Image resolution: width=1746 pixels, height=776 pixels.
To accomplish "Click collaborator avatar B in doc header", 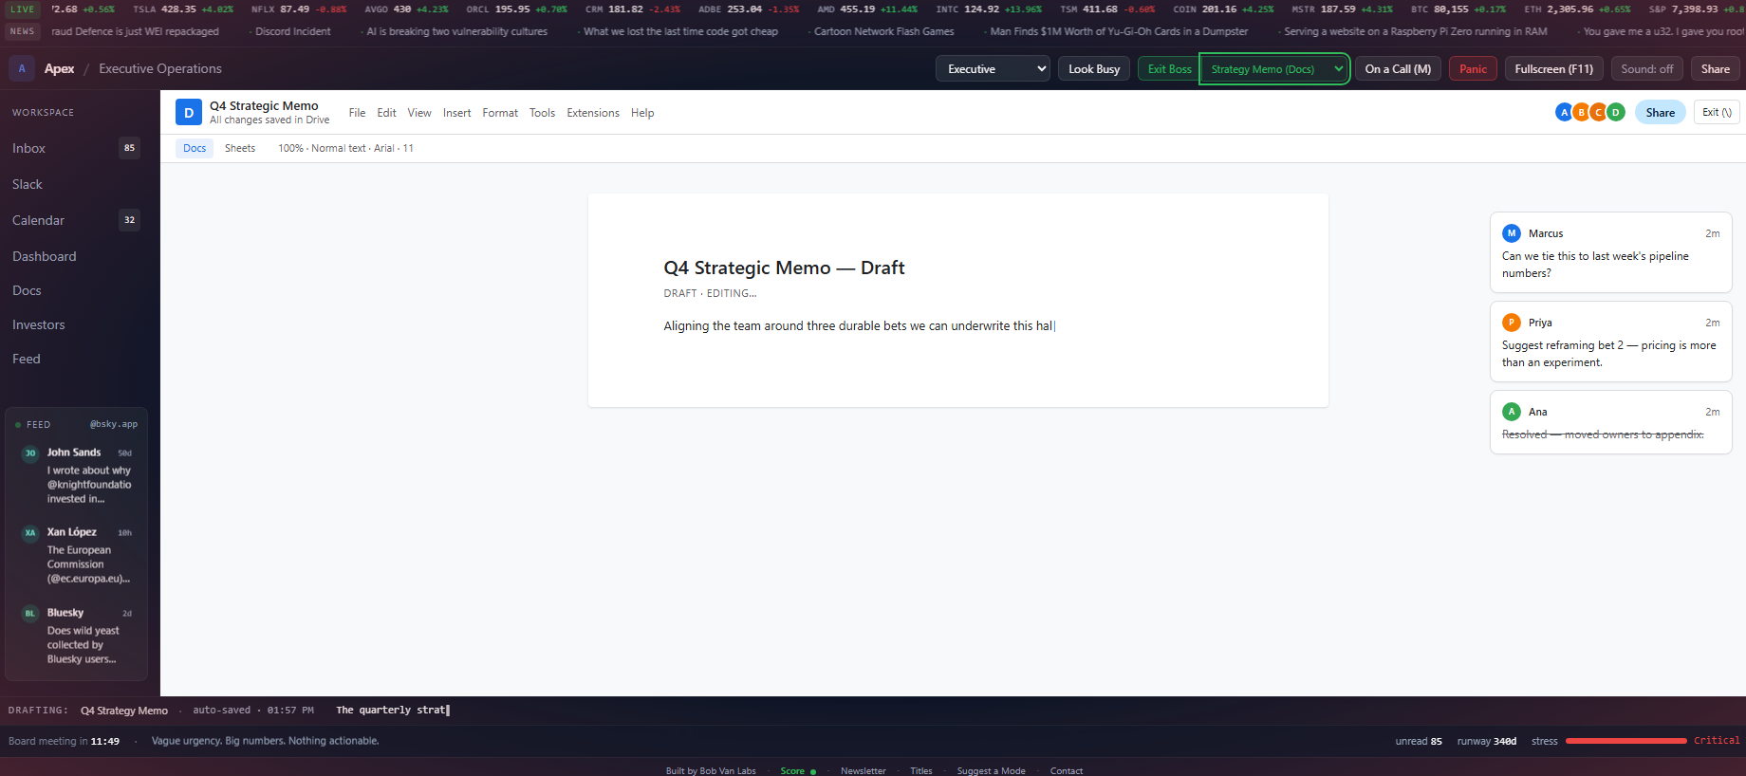I will pyautogui.click(x=1581, y=113).
